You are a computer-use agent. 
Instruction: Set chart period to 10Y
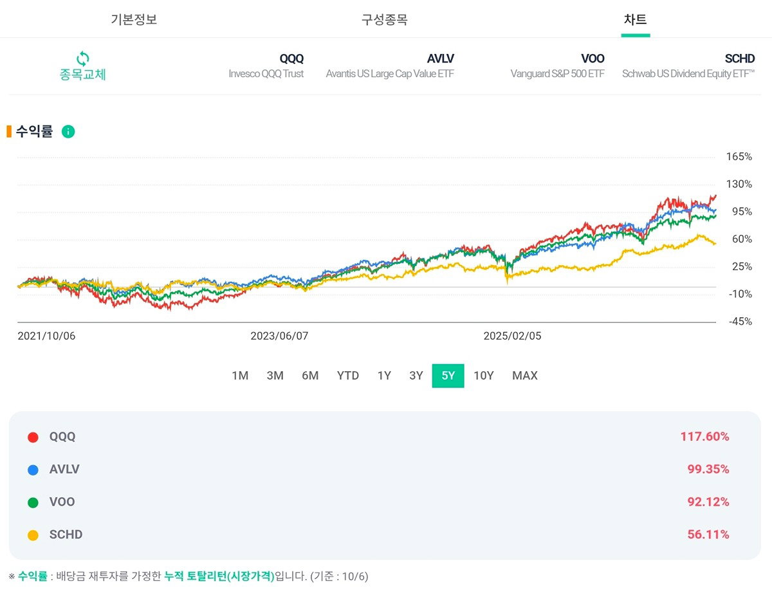(x=484, y=376)
